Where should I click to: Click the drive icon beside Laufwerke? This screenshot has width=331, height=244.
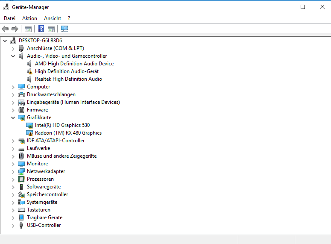pyautogui.click(x=21, y=149)
